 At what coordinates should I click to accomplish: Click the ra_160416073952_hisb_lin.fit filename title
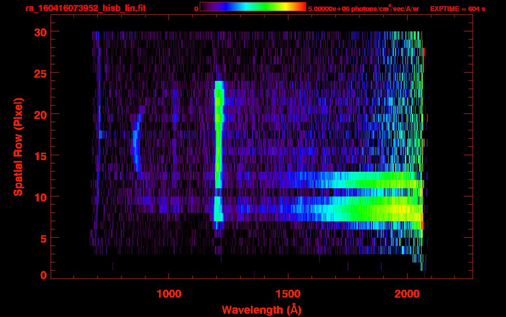[85, 8]
